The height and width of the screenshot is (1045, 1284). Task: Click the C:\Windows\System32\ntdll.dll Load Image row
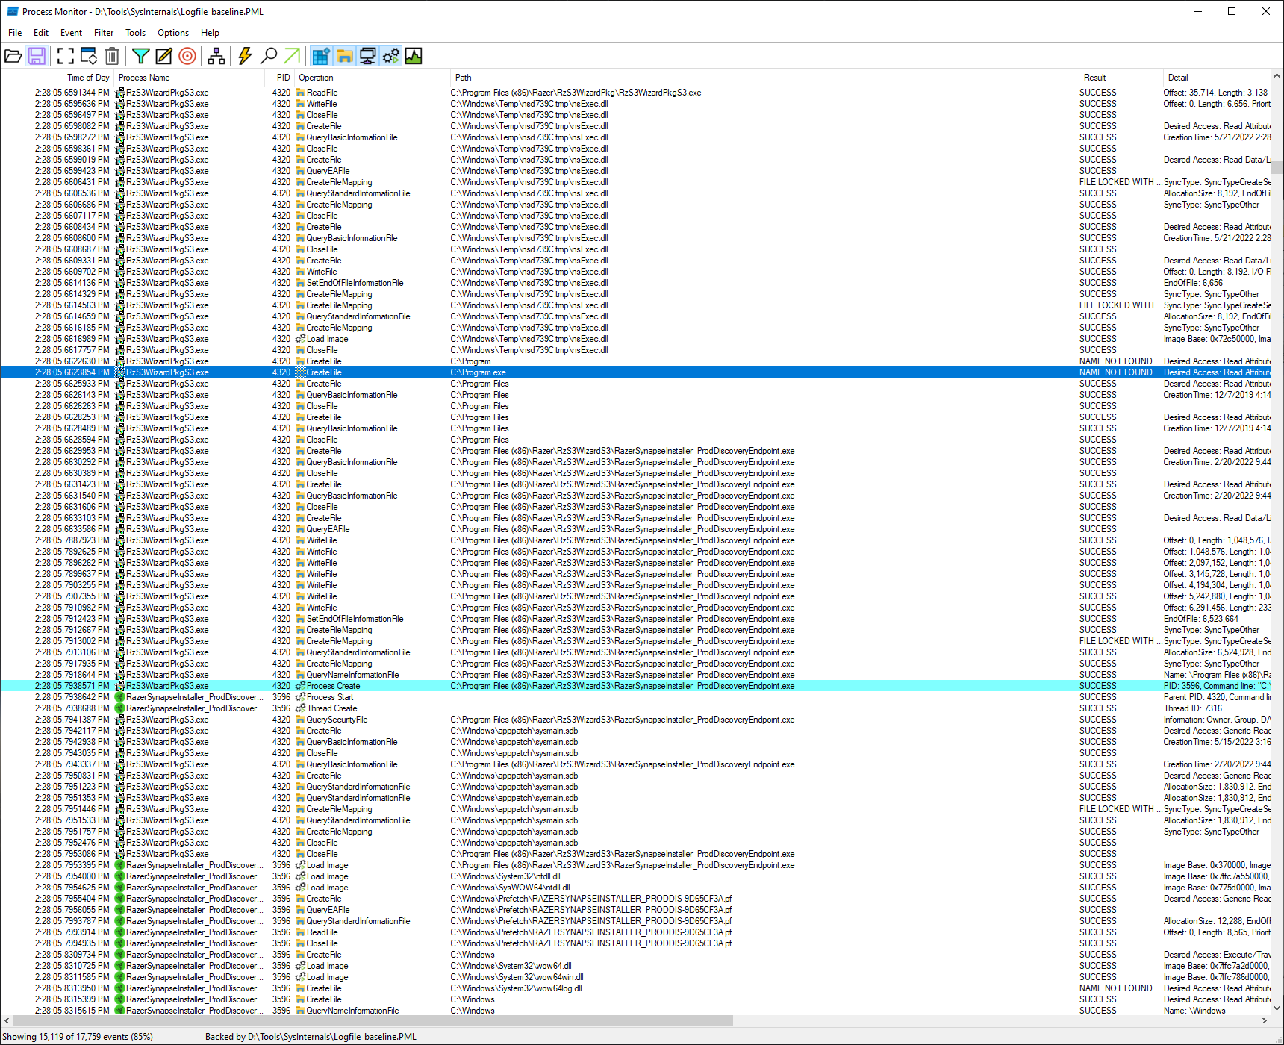pyautogui.click(x=635, y=876)
